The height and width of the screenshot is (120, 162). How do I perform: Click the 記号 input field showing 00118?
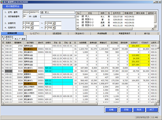coord(26,12)
